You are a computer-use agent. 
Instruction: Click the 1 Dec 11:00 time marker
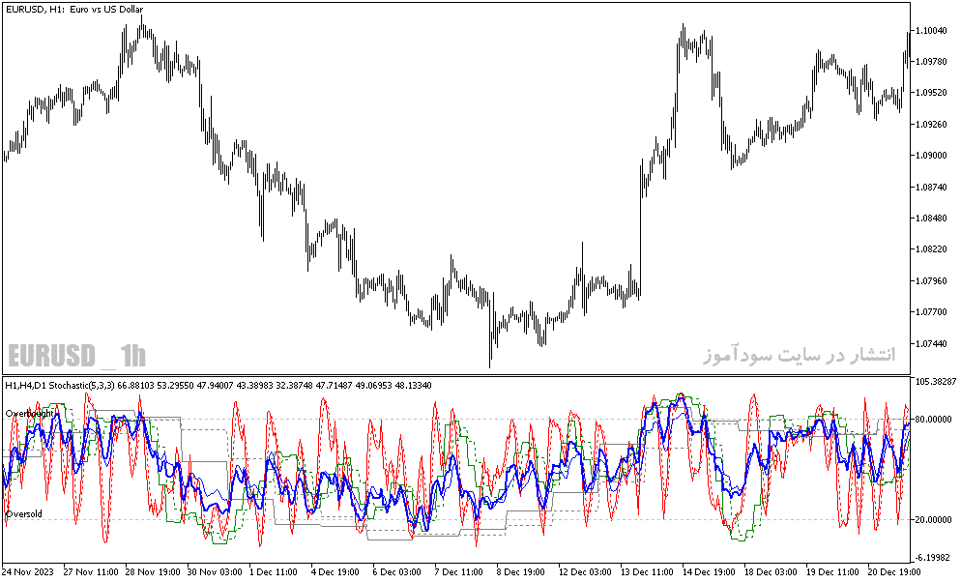coord(274,572)
